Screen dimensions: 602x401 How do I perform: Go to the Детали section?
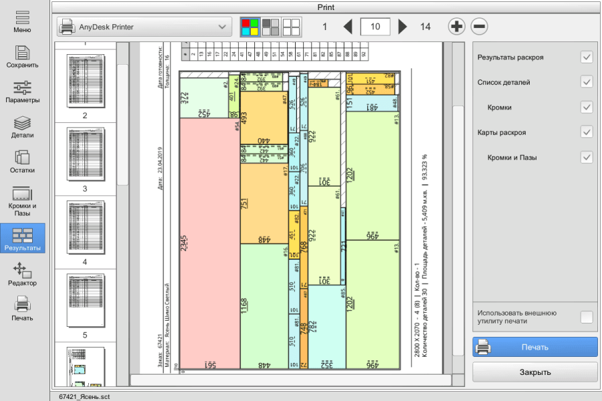[x=22, y=127]
